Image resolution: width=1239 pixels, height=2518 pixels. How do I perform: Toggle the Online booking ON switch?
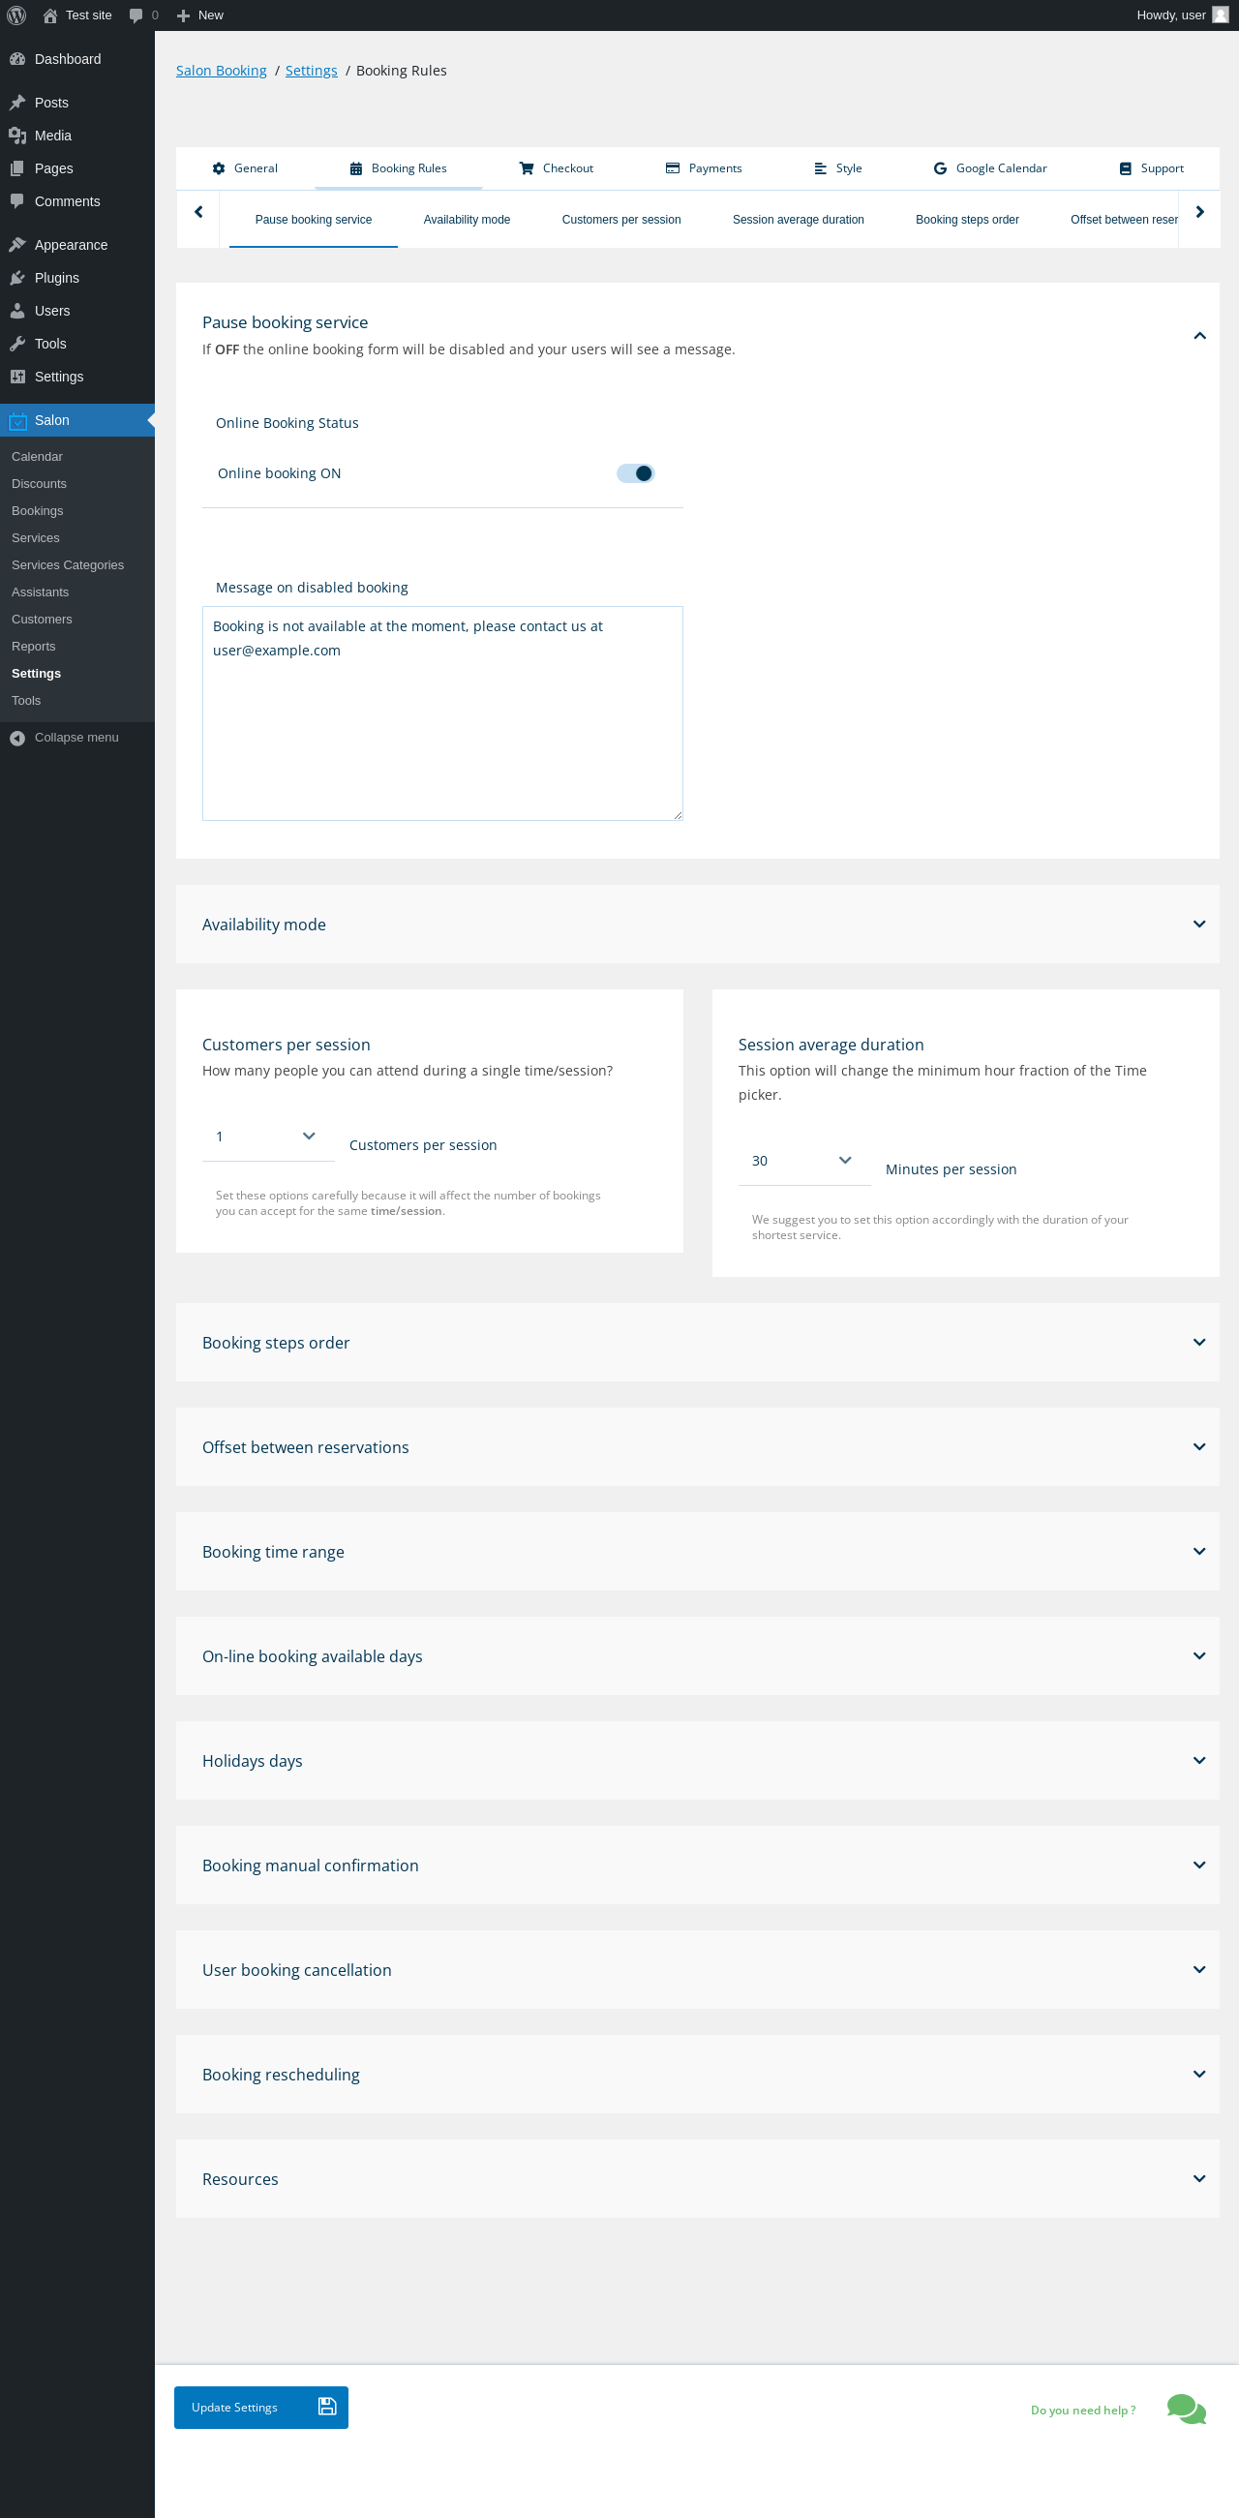coord(635,473)
